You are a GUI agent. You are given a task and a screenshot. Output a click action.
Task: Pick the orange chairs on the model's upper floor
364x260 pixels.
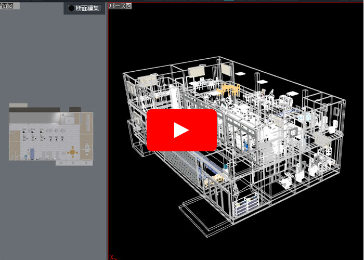(229, 89)
